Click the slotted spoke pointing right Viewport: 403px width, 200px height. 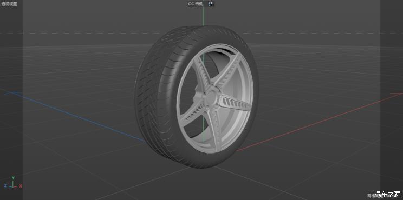click(x=235, y=103)
